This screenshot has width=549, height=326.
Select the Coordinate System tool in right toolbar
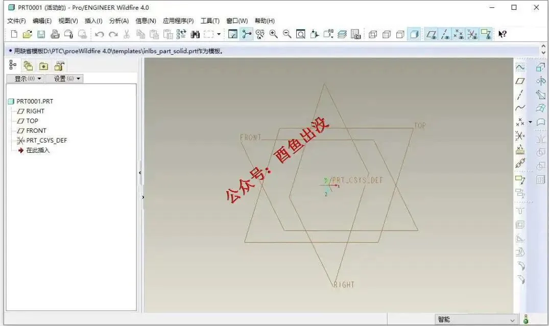pyautogui.click(x=520, y=135)
